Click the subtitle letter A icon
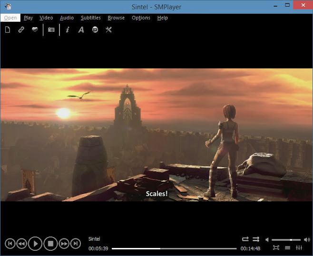This screenshot has height=256, width=313. pyautogui.click(x=81, y=30)
